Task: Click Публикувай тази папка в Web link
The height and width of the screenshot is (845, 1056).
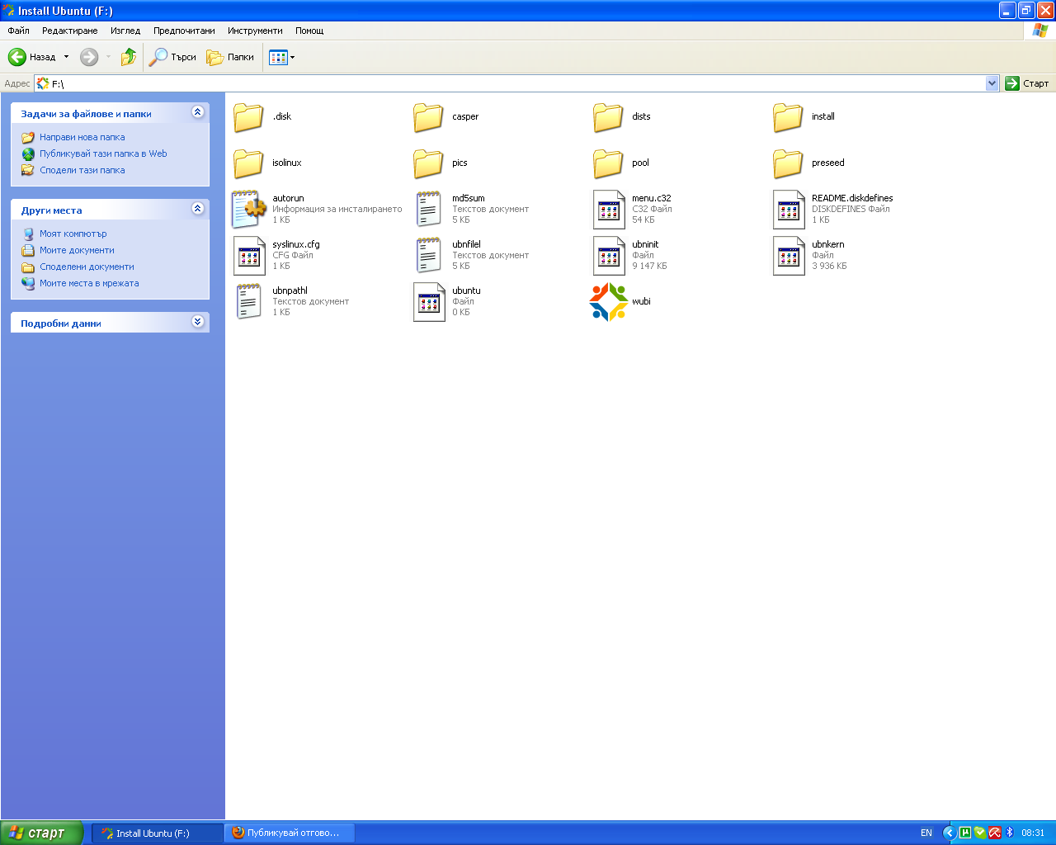Action: [x=103, y=154]
